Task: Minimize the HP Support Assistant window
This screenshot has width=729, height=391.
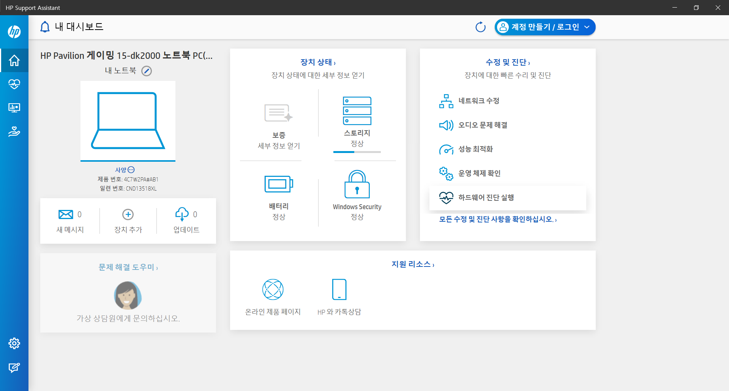Action: 675,8
